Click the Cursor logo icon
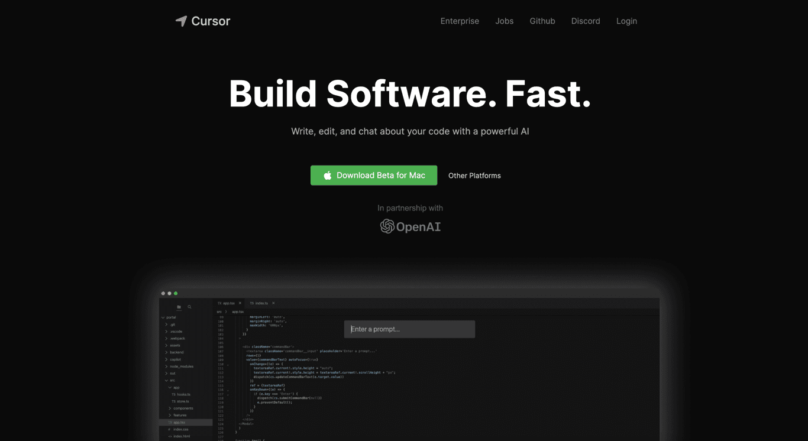 point(181,21)
